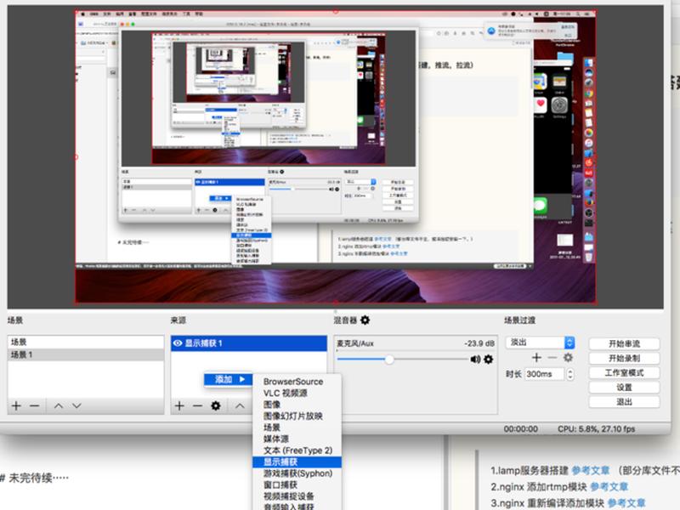Open source properties via the sources gear icon
The height and width of the screenshot is (510, 680).
216,406
